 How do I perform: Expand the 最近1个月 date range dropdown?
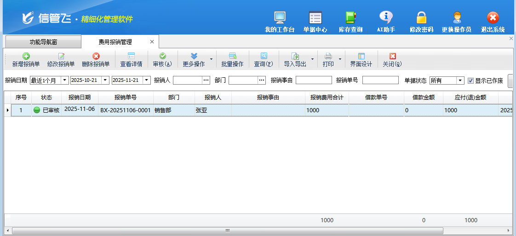click(x=64, y=81)
